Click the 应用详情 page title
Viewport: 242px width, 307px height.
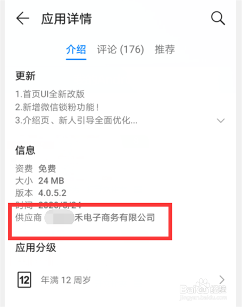[66, 19]
